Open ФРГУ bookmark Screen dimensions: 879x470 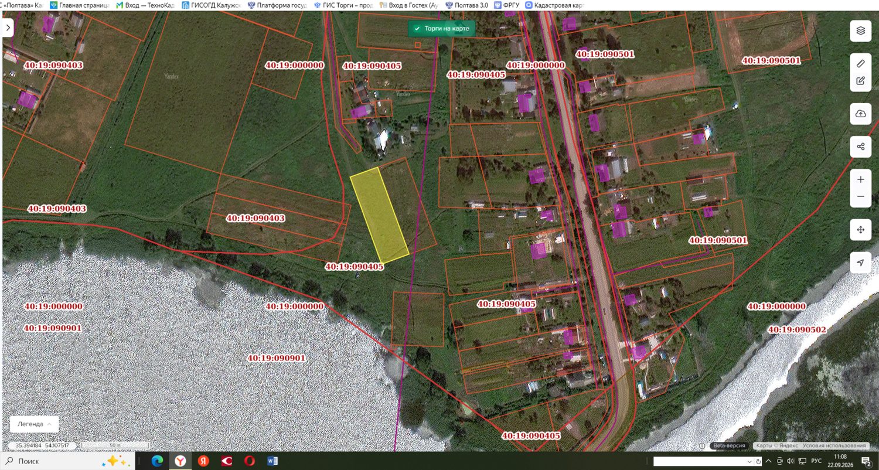507,5
